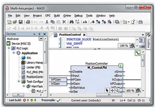Toggle declaration editor view button at top right
Screen dimensions: 155x108
coord(142,40)
